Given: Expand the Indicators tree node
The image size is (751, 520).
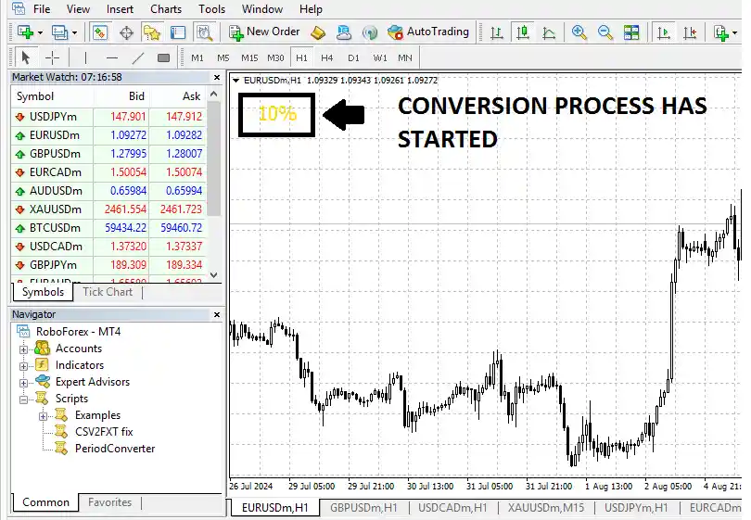Looking at the screenshot, I should pyautogui.click(x=24, y=365).
